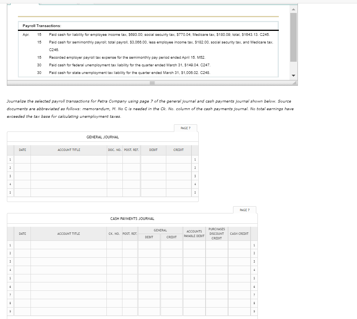Click the Cash Payments Journal row 6 Account Title field

click(x=69, y=287)
